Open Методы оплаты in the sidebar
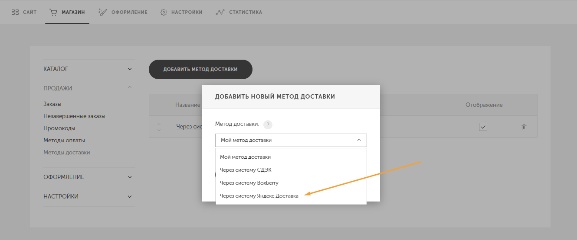This screenshot has width=577, height=240. pyautogui.click(x=64, y=141)
